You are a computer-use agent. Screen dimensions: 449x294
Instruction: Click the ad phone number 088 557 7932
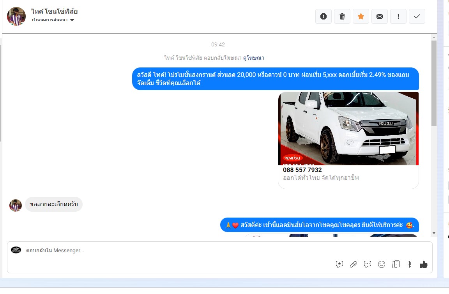[x=302, y=170]
